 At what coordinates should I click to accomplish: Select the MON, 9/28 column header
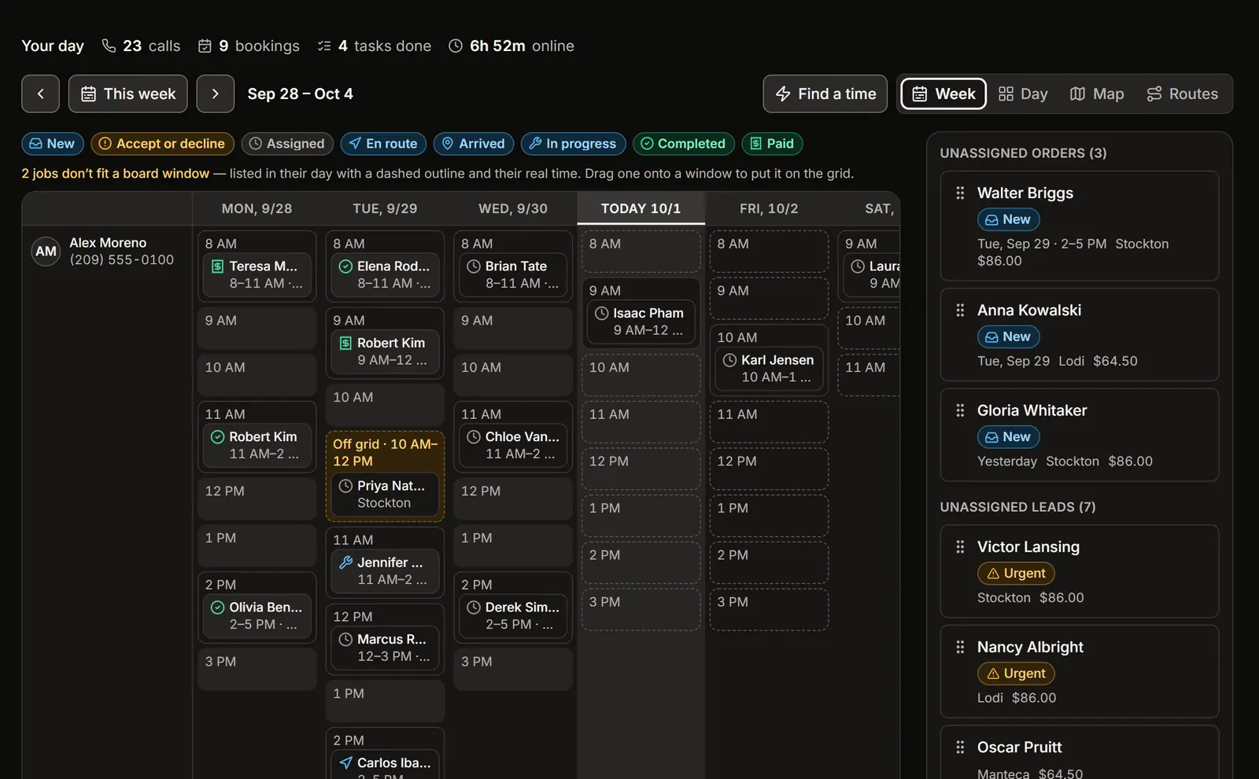pos(257,208)
